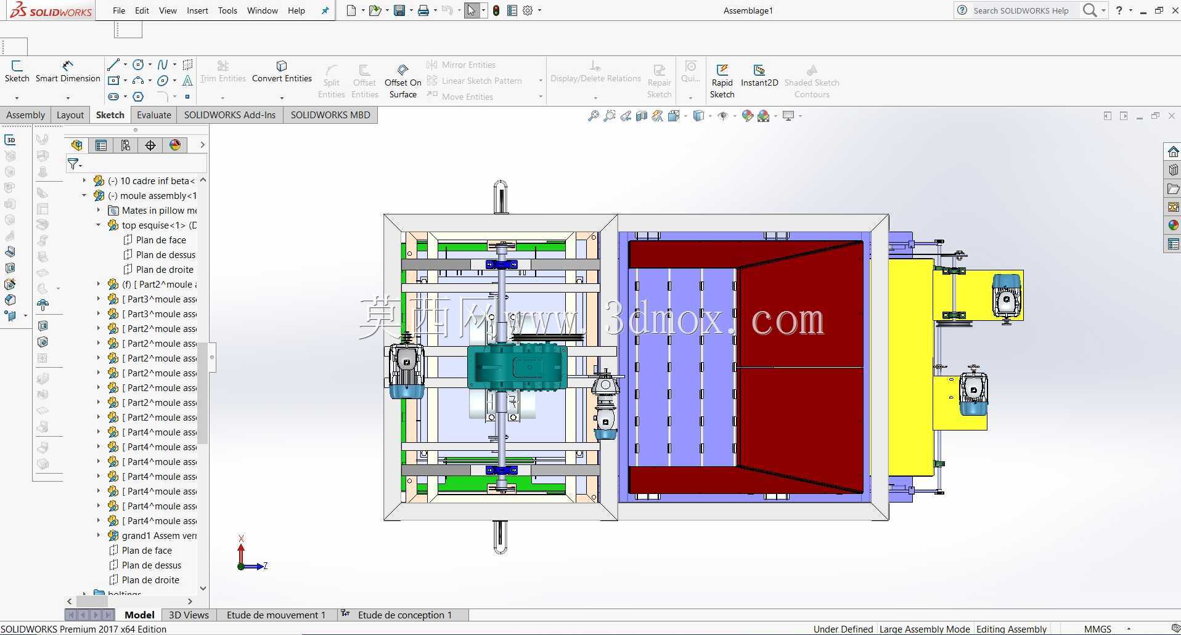This screenshot has width=1181, height=635.
Task: Click the feature tree horizontal scrollbar right arrow
Action: 190,601
